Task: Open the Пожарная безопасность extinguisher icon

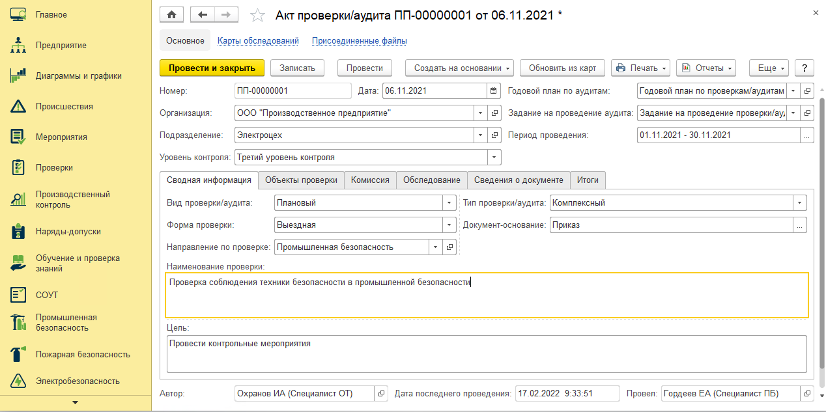Action: (18, 354)
